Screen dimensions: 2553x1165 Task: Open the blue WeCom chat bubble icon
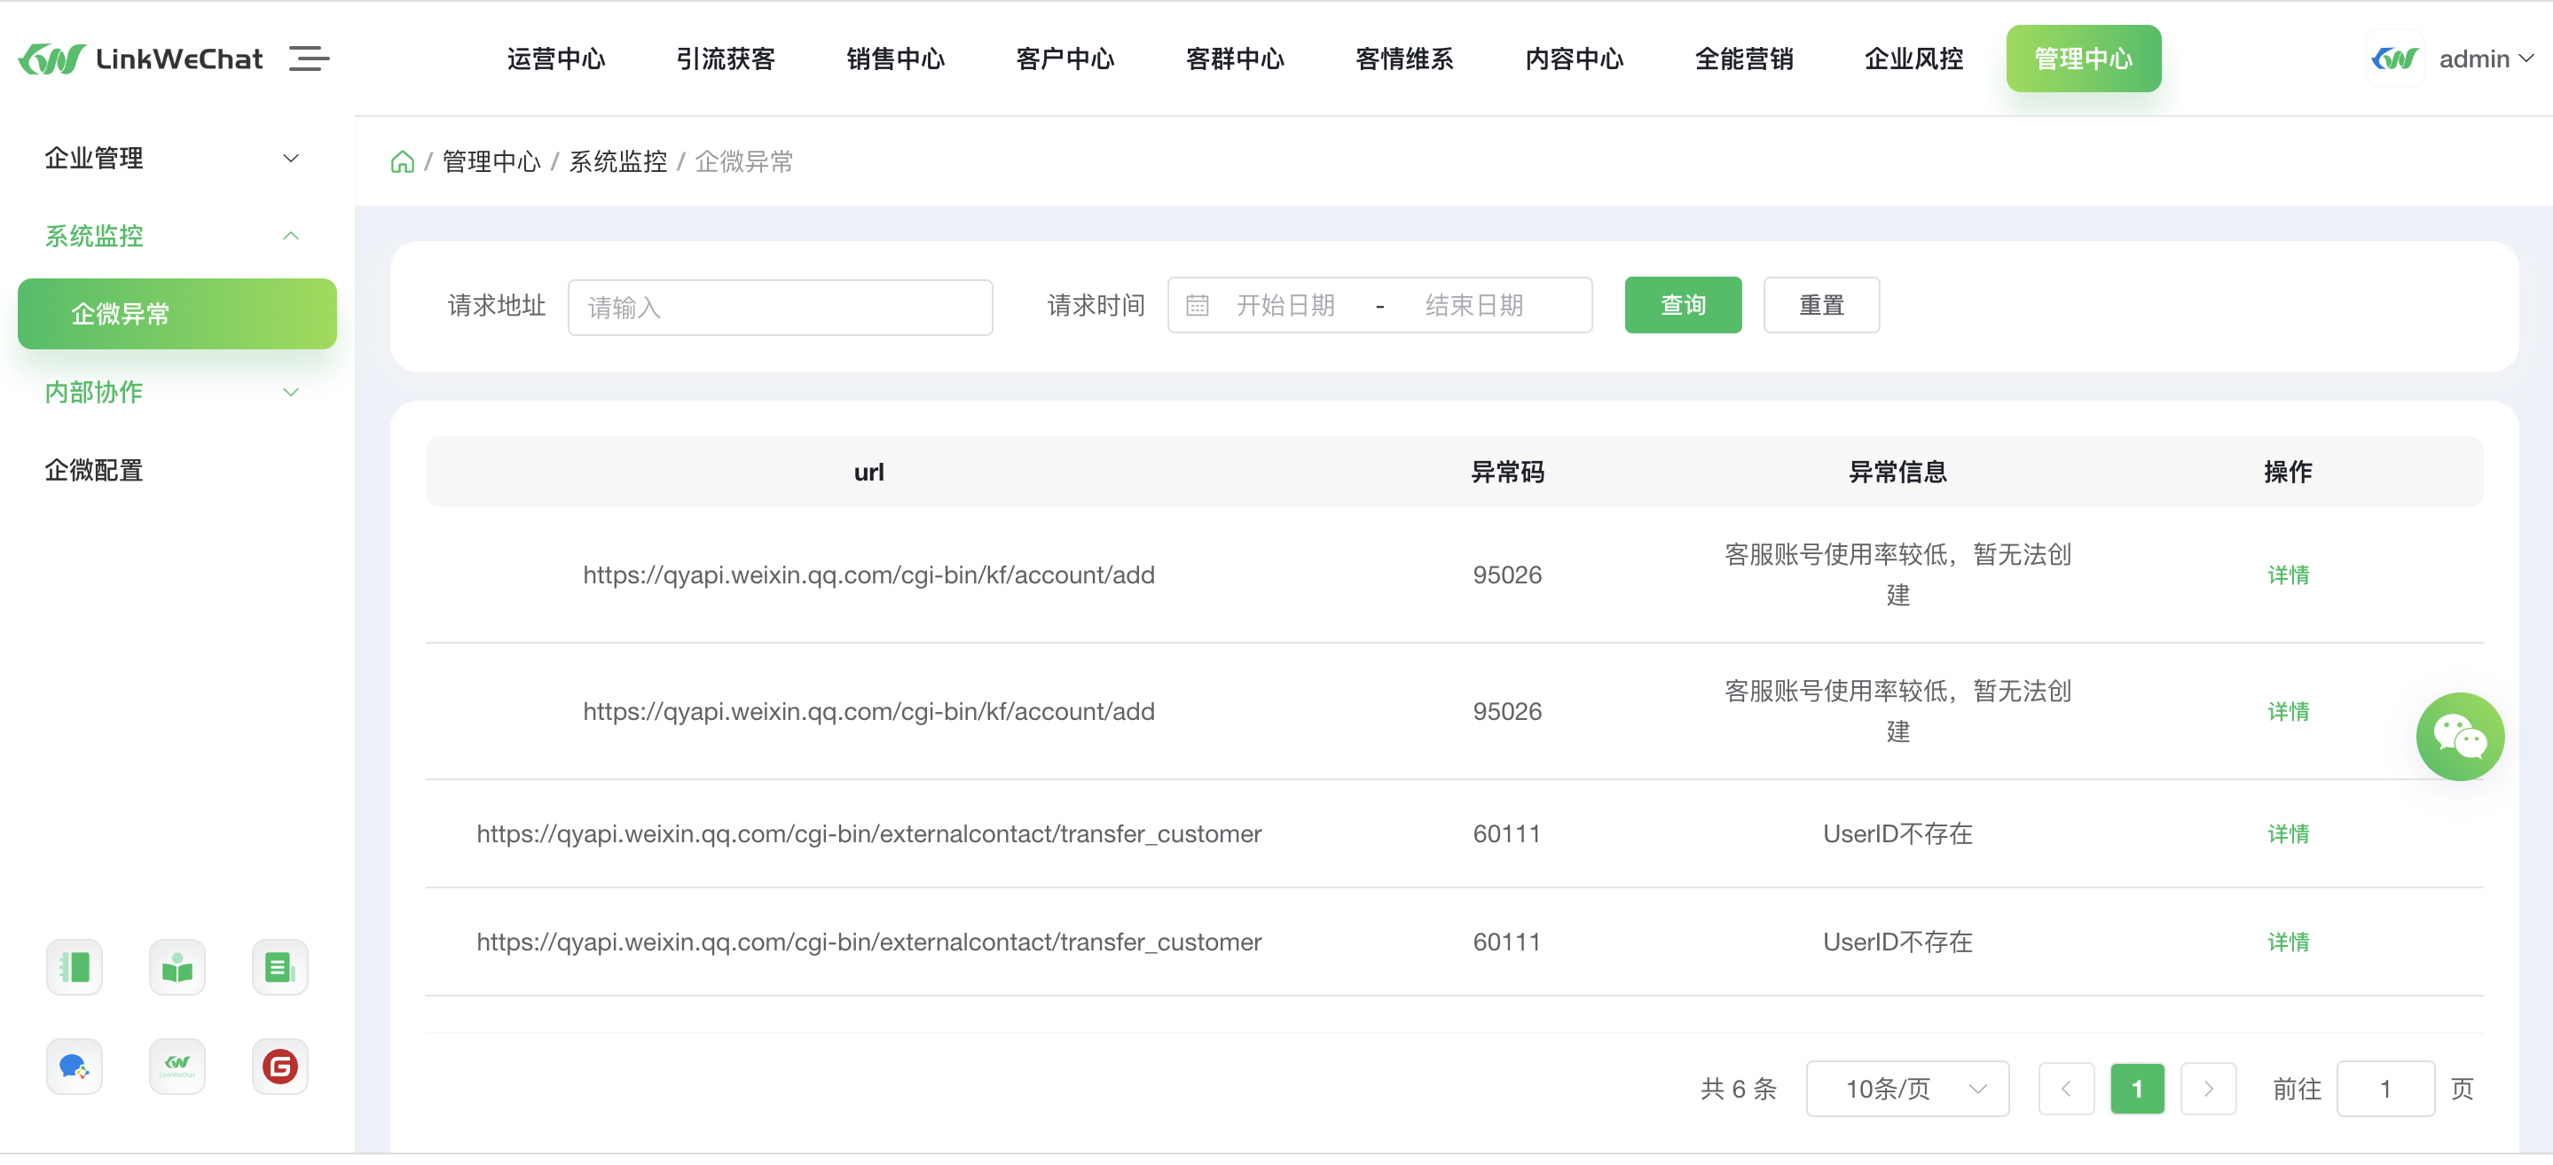75,1067
